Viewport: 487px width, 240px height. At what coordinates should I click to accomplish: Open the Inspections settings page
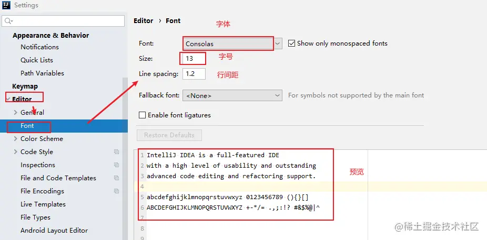37,165
